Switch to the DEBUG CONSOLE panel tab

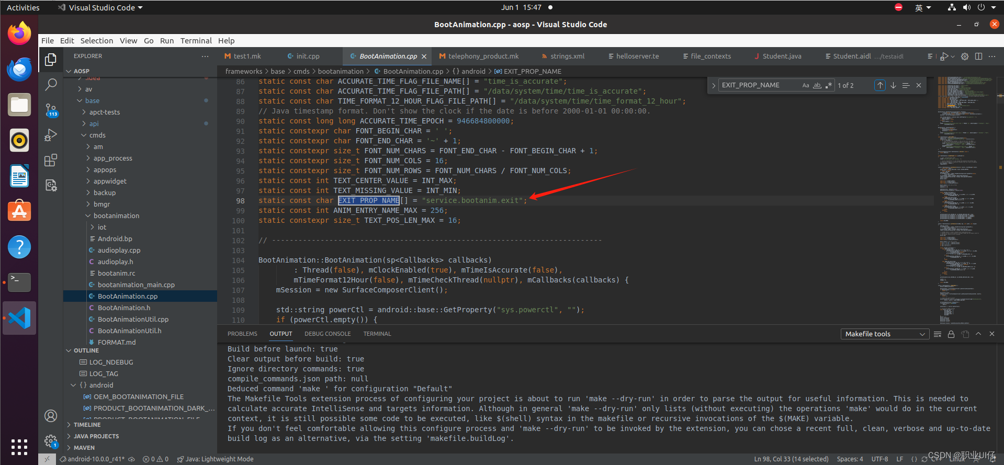tap(328, 334)
